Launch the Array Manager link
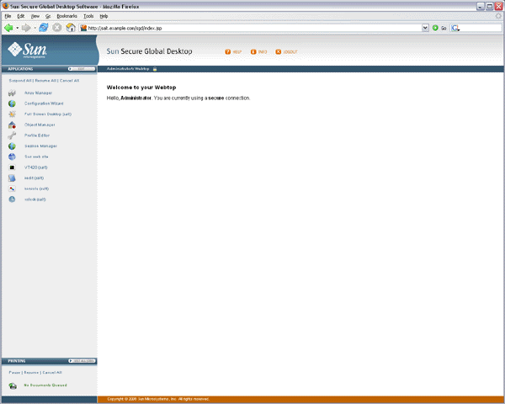Image resolution: width=505 pixels, height=404 pixels. tap(39, 93)
